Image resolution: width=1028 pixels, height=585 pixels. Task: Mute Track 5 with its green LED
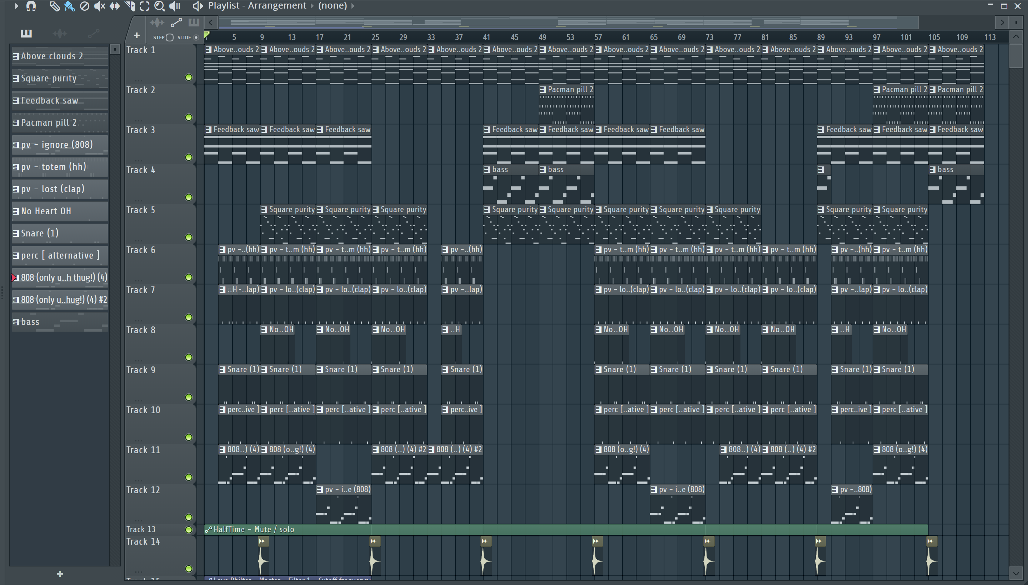pos(188,237)
